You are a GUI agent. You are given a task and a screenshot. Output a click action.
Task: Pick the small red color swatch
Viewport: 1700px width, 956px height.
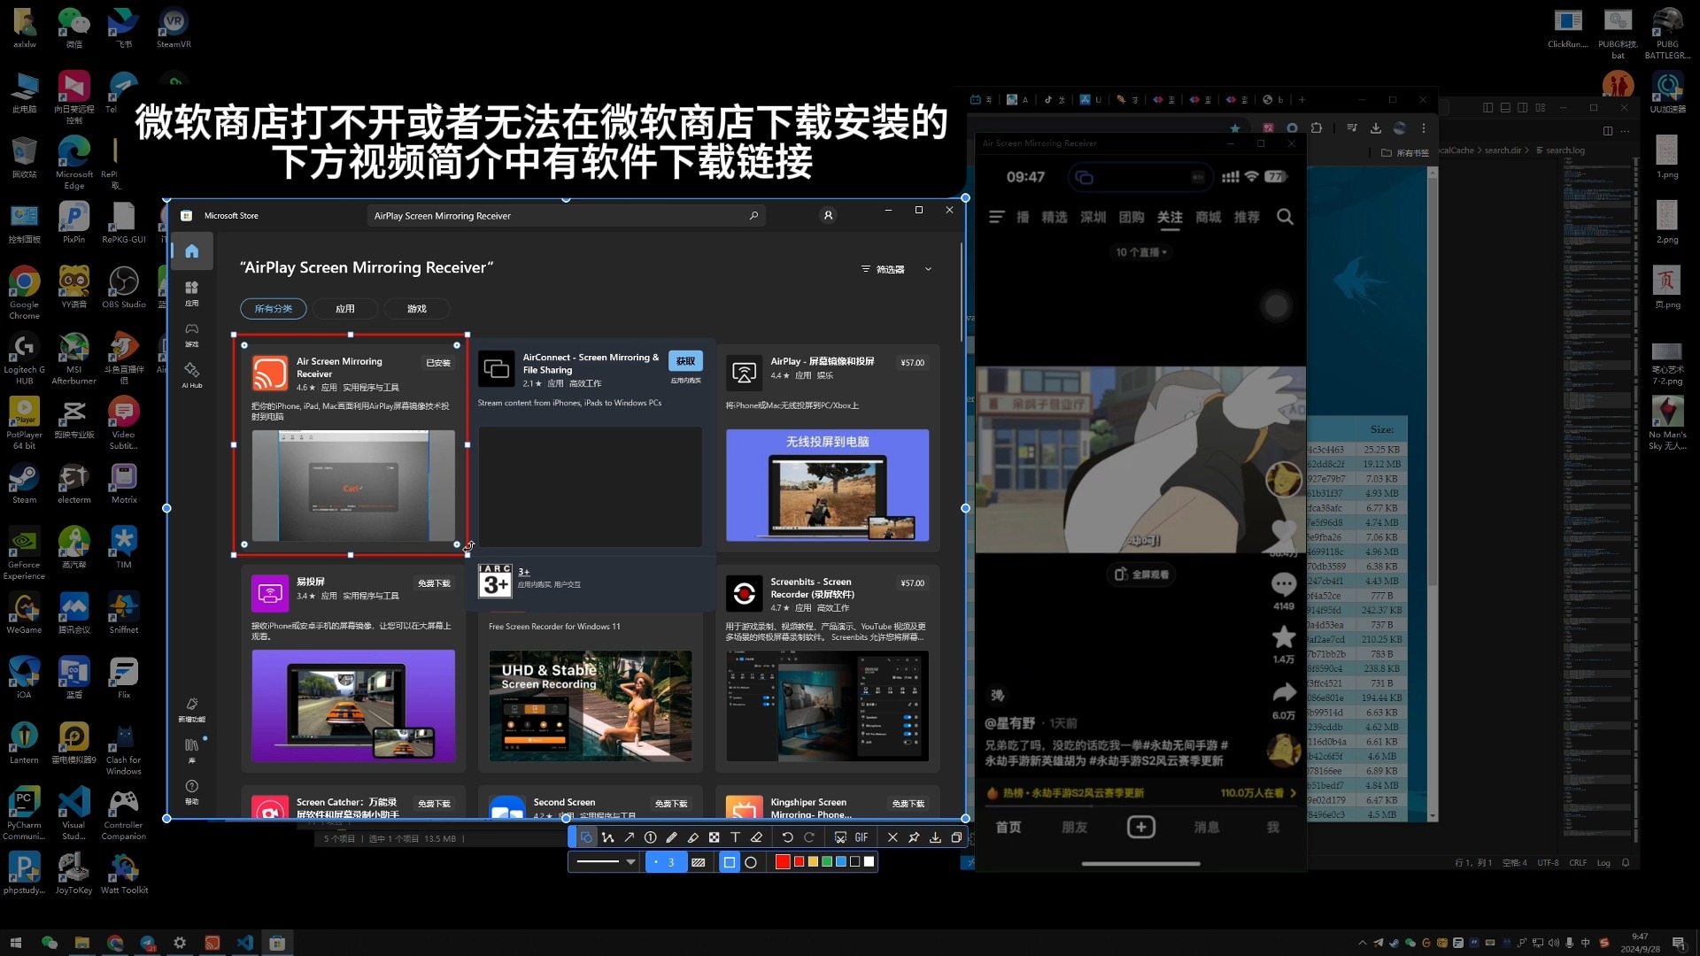tap(800, 862)
